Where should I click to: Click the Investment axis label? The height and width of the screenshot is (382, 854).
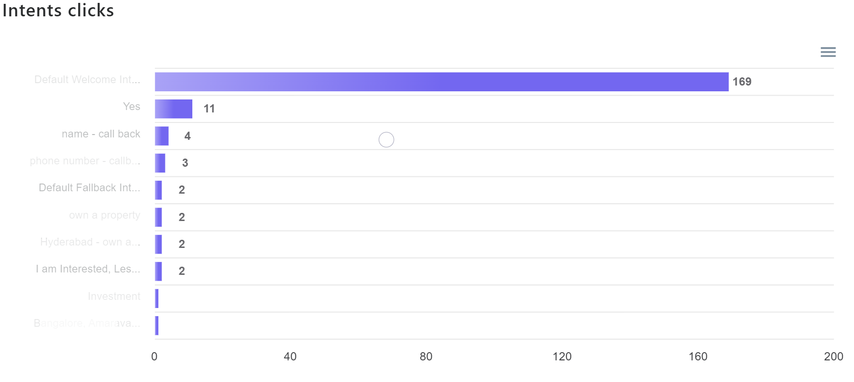tap(114, 296)
